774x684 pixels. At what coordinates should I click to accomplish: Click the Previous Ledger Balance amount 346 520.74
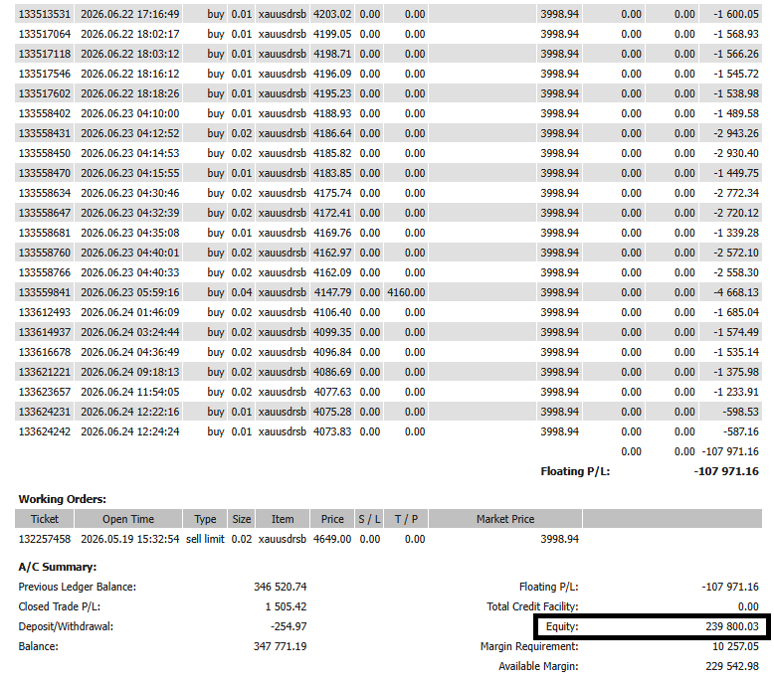coord(280,587)
